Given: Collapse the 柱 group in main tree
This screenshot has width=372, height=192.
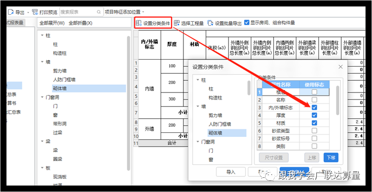Looking at the screenshot, I should [42, 35].
